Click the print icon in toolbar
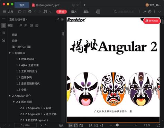The image size is (164, 128). (30, 12)
